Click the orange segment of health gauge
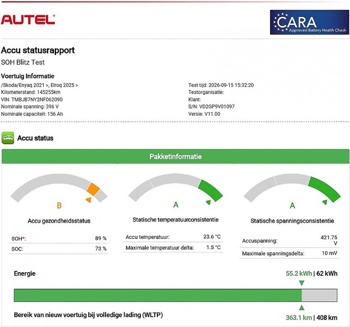350x327 pixels. pos(93,189)
